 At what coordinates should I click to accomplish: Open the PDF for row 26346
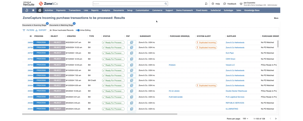pyautogui.click(x=132, y=103)
